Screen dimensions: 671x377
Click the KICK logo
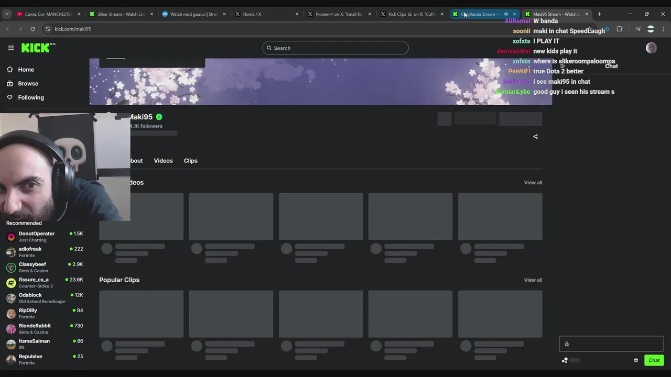[x=38, y=48]
